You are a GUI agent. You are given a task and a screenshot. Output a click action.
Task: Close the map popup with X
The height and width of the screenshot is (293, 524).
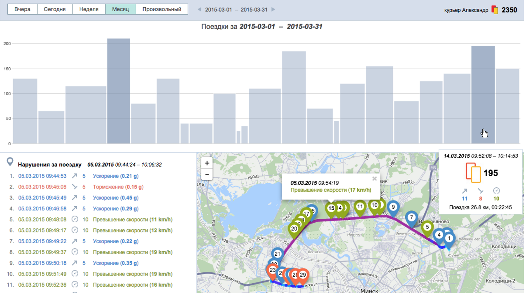374,179
